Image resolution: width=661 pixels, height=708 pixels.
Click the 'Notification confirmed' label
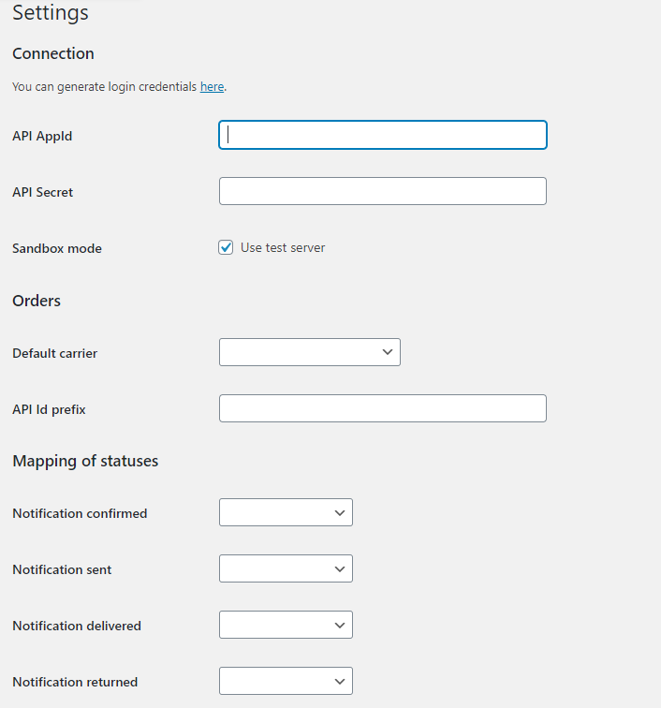(x=80, y=513)
